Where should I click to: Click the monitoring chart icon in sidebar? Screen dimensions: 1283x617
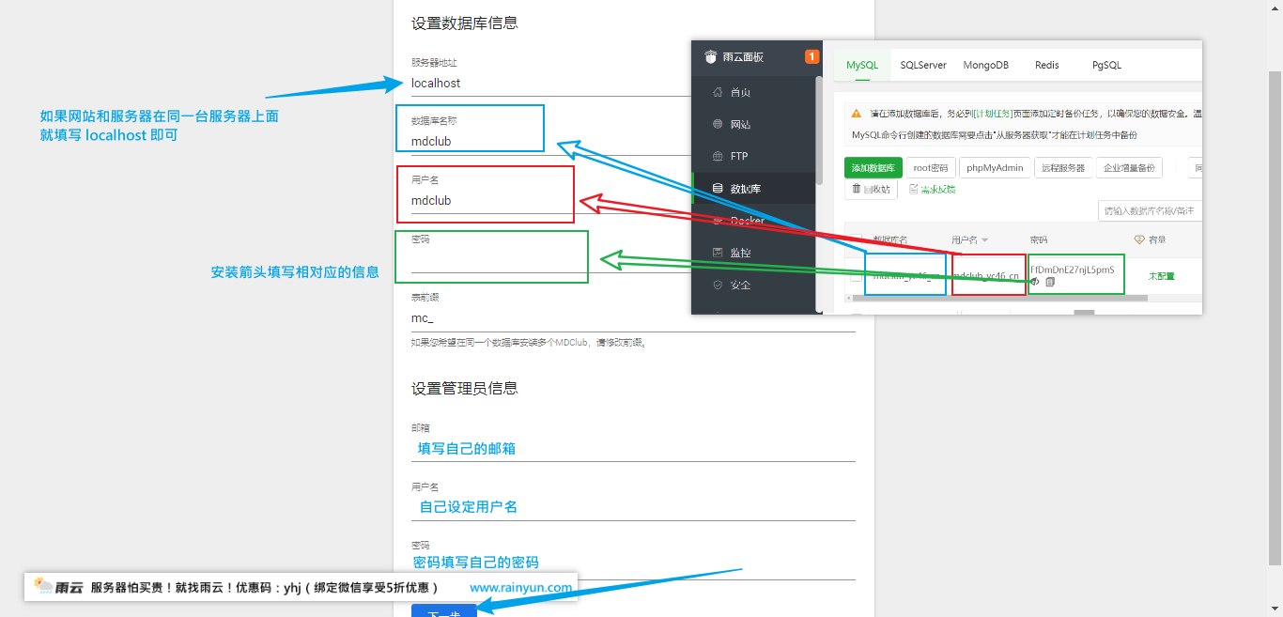tap(719, 253)
